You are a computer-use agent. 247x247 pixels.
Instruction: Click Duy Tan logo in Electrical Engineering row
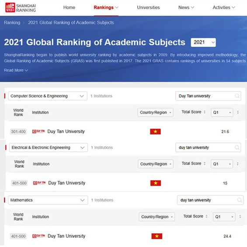[39, 183]
